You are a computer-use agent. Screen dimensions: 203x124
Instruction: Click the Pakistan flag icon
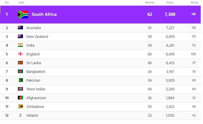pyautogui.click(x=20, y=80)
